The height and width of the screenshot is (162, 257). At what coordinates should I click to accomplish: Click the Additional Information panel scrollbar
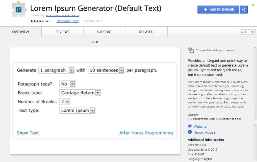click(255, 143)
